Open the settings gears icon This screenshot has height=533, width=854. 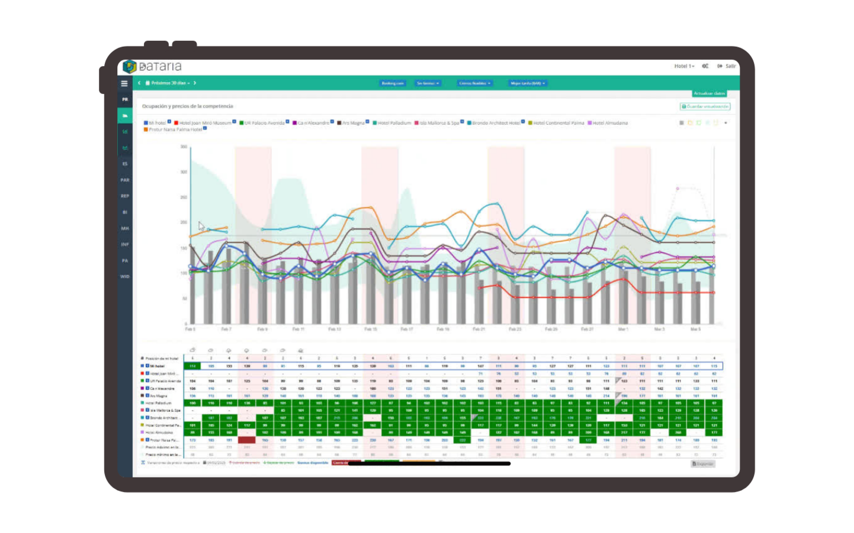coord(705,66)
